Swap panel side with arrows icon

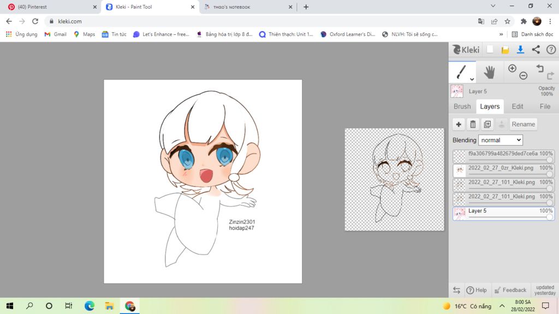point(456,290)
